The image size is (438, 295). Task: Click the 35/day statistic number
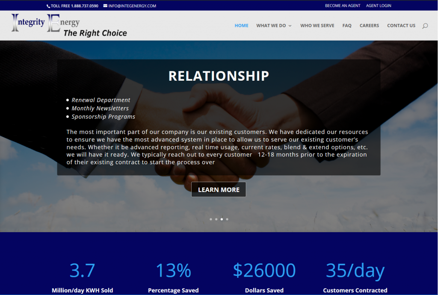tap(355, 271)
